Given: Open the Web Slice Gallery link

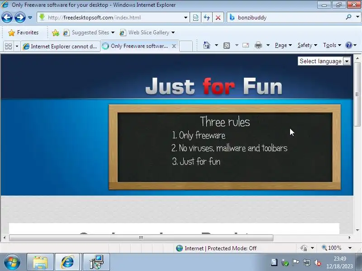Looking at the screenshot, I should [x=147, y=33].
